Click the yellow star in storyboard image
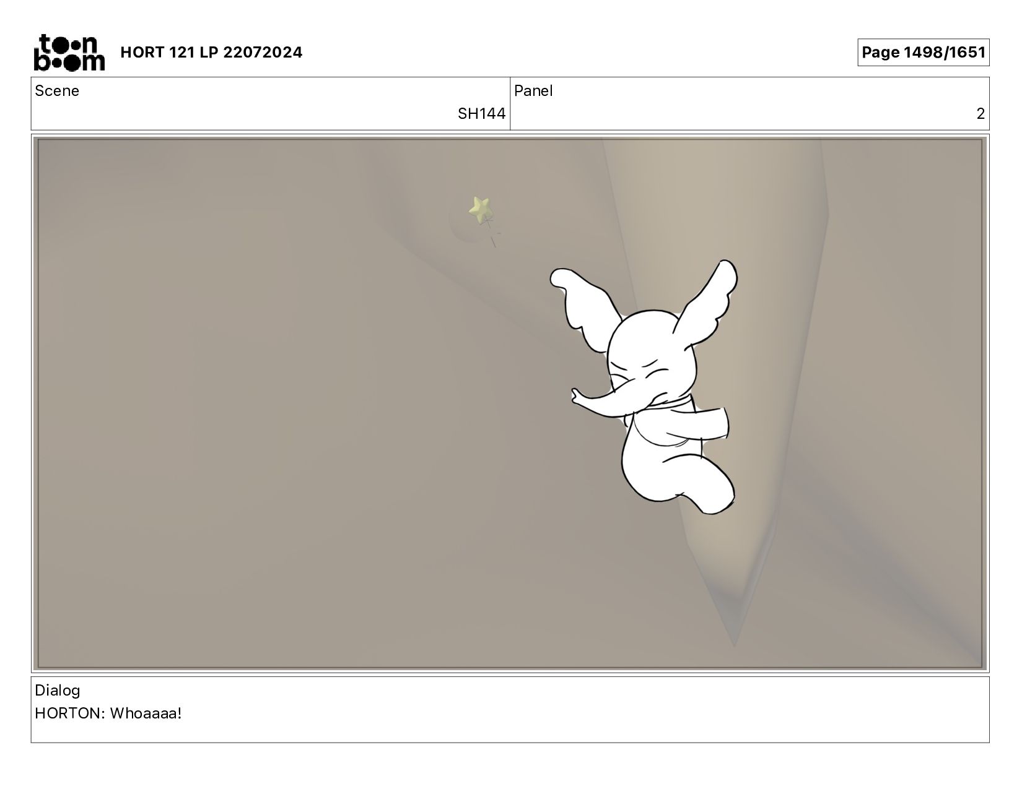The height and width of the screenshot is (789, 1022). click(480, 209)
